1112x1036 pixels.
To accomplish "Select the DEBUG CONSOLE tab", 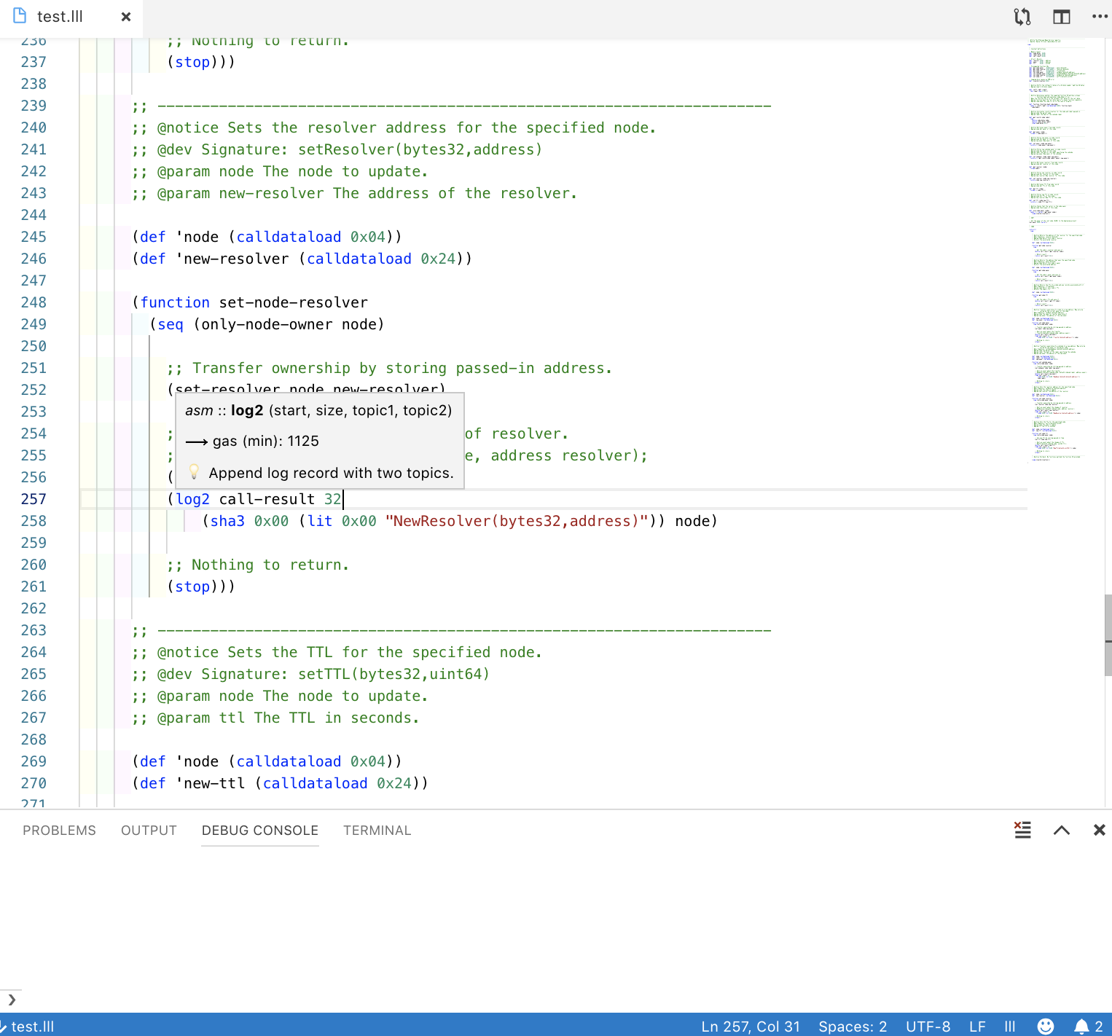I will (260, 831).
